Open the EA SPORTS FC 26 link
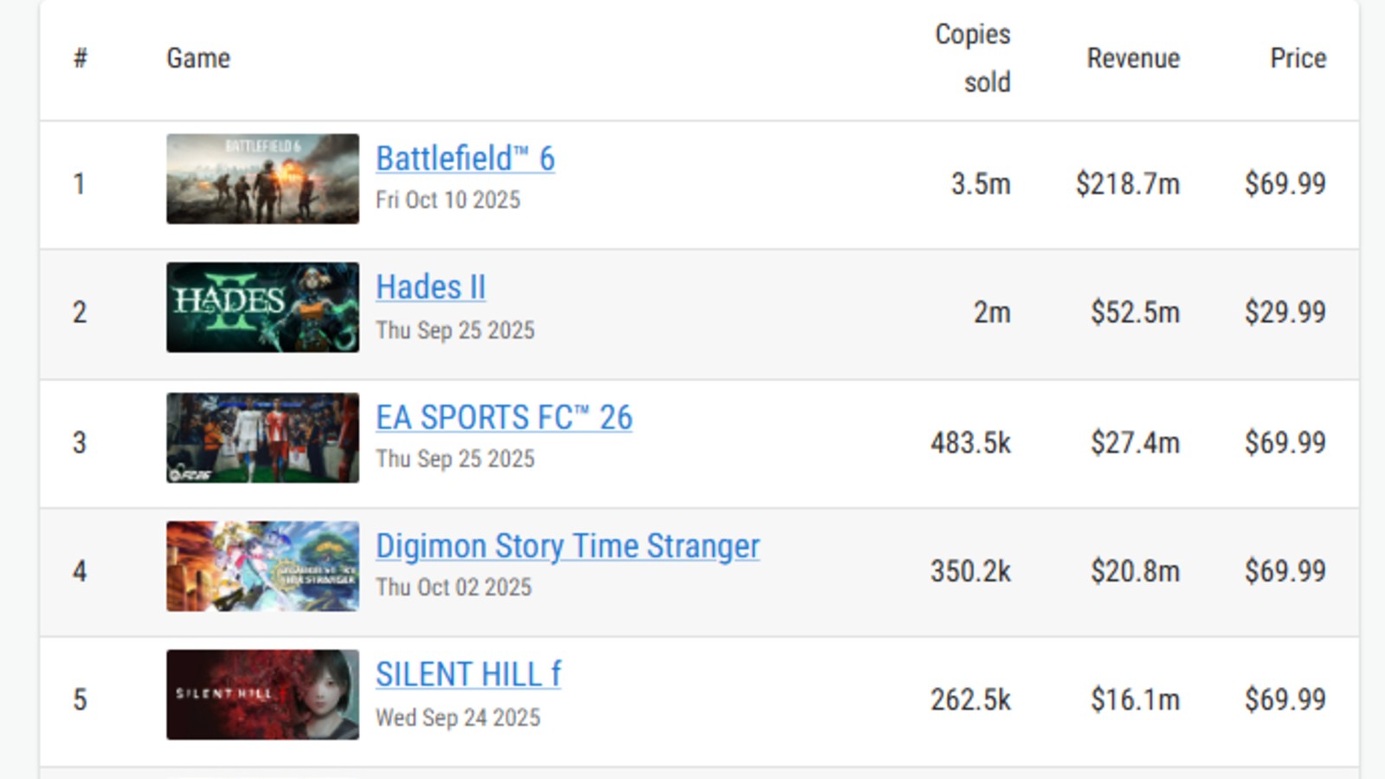Screen dimensions: 1385x779 (504, 417)
